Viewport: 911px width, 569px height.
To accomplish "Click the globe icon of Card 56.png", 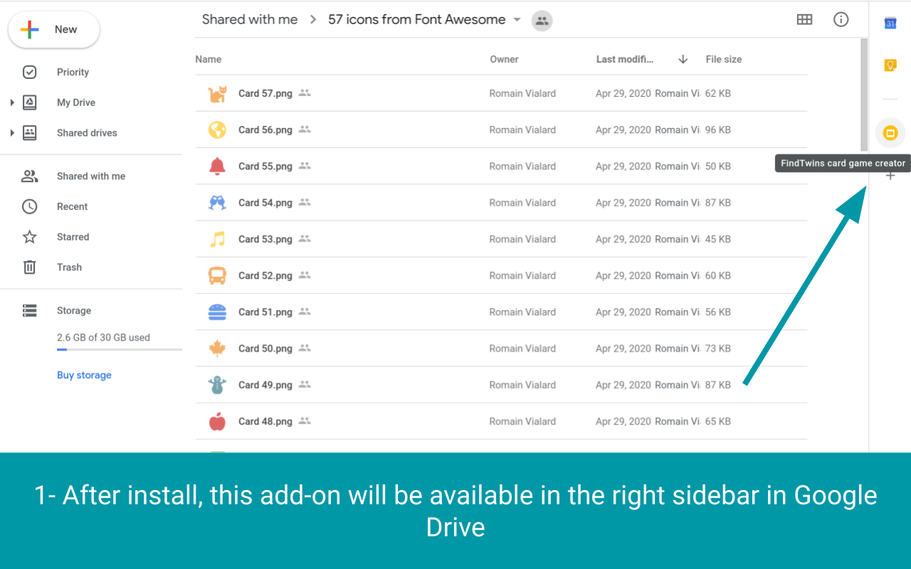I will tap(217, 129).
